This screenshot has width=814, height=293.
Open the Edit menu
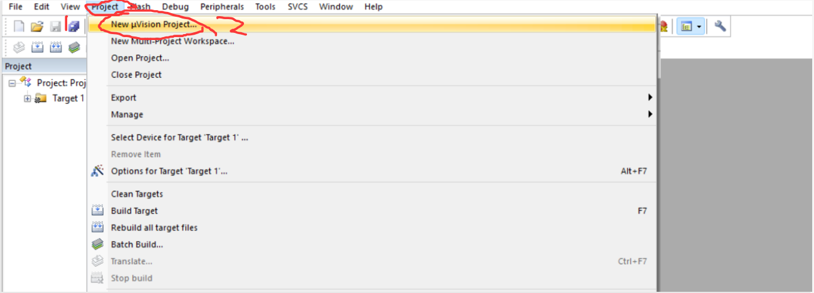tap(41, 7)
